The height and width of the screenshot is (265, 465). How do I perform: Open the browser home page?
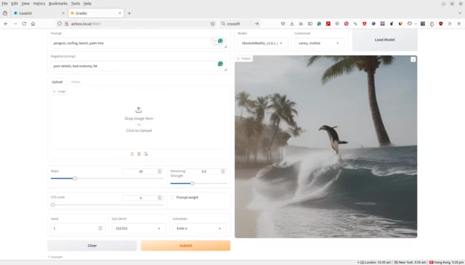point(33,24)
